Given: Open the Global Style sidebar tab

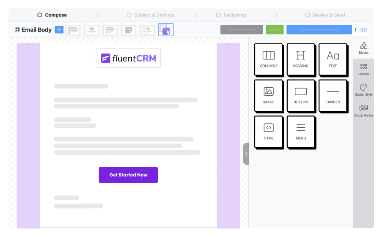Looking at the screenshot, I should pos(363,90).
